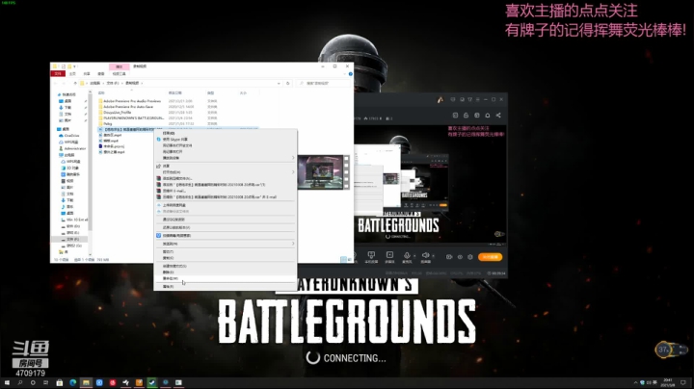Switch to the 主页 ribbon tab

(72, 74)
